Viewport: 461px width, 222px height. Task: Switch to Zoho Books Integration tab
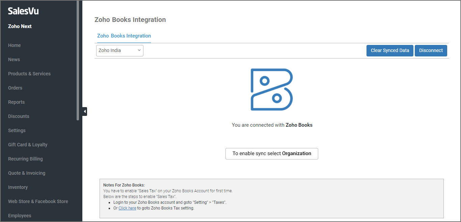(124, 36)
